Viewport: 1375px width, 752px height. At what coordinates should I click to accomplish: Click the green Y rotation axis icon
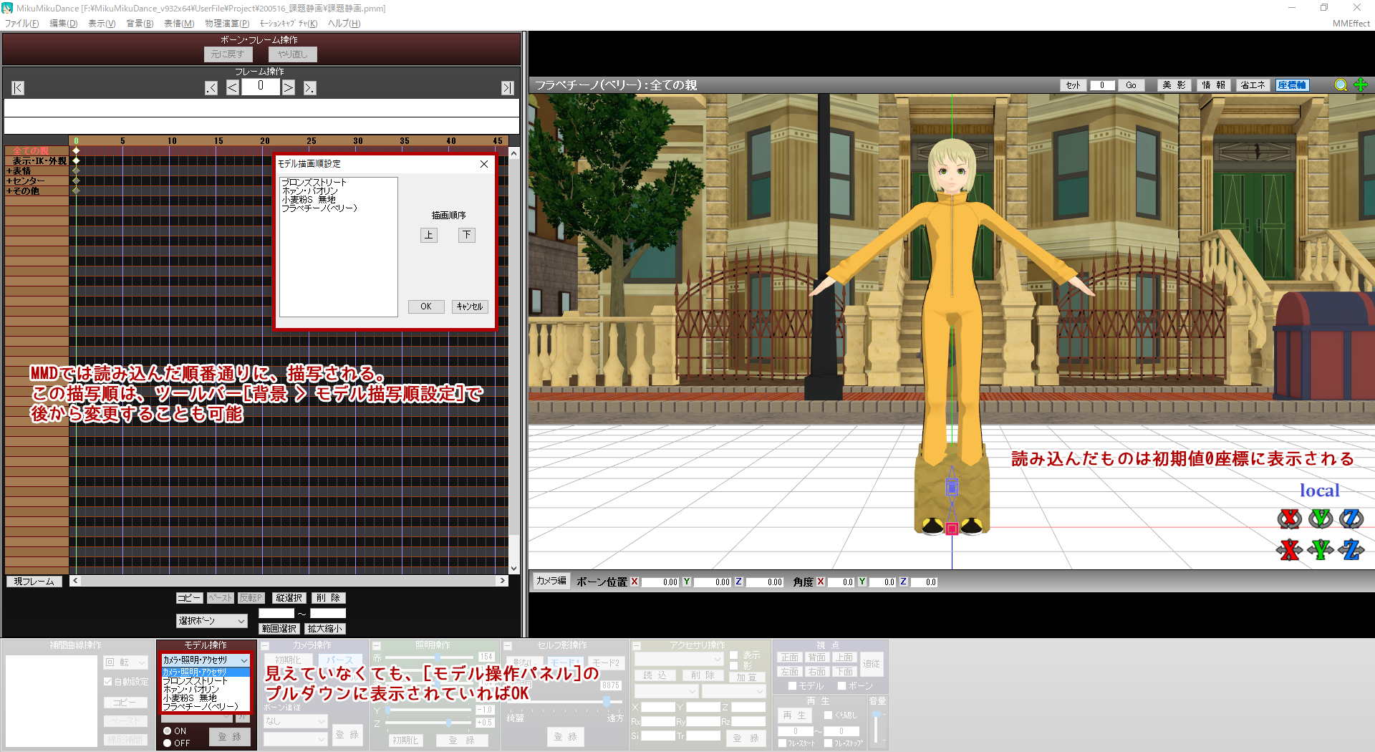(x=1321, y=519)
